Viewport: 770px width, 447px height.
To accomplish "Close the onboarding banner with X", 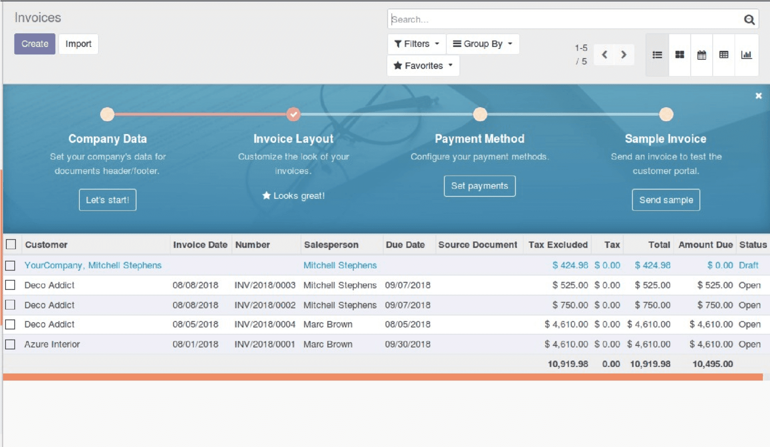I will pyautogui.click(x=758, y=96).
